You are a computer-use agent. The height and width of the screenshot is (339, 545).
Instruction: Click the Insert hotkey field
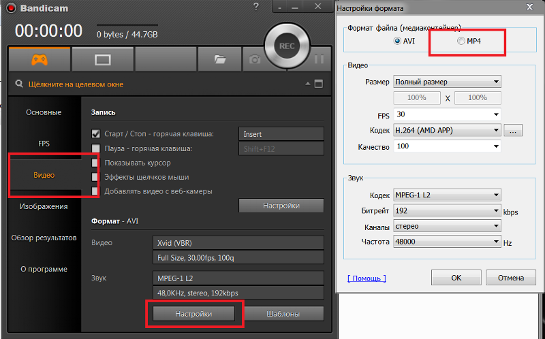281,134
